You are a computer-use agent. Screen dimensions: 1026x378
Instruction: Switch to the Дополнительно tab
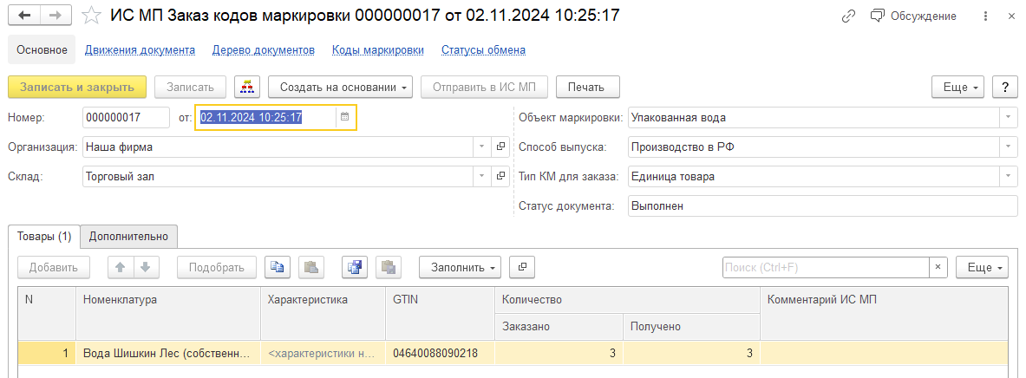click(x=129, y=236)
